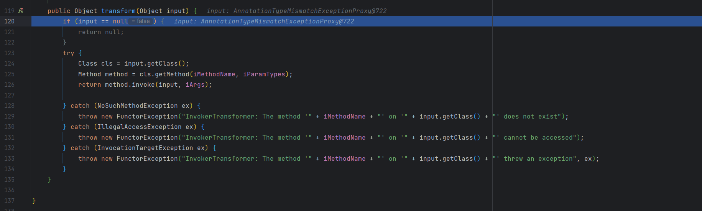Click the '= false' inline debug hint

pos(141,21)
